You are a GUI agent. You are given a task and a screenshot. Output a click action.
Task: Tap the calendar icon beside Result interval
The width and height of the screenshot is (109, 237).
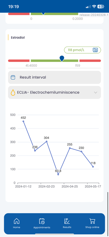(x=13, y=77)
